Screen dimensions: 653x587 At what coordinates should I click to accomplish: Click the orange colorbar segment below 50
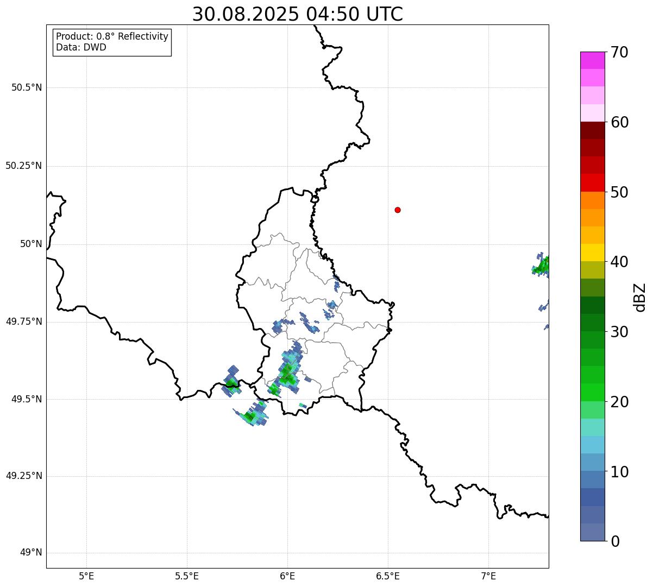592,200
